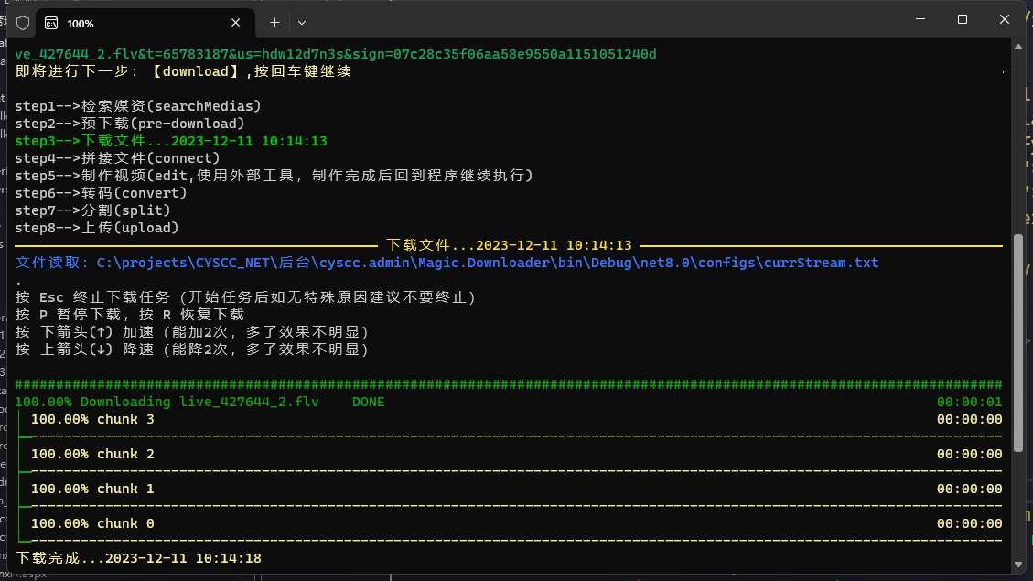The height and width of the screenshot is (581, 1033).
Task: Close the 100% terminal tab
Action: (236, 23)
